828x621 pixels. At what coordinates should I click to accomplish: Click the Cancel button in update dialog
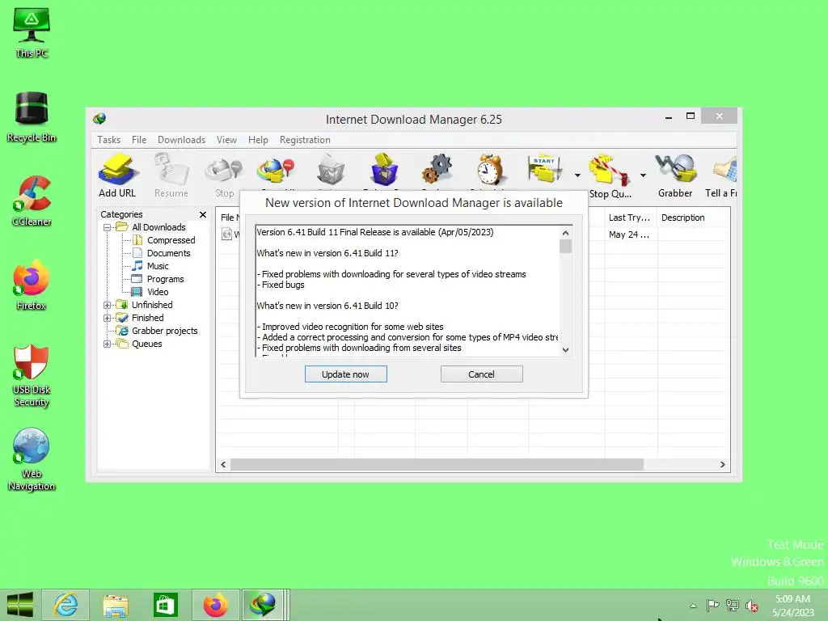482,374
